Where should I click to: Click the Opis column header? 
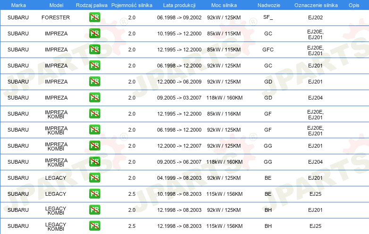[354, 5]
